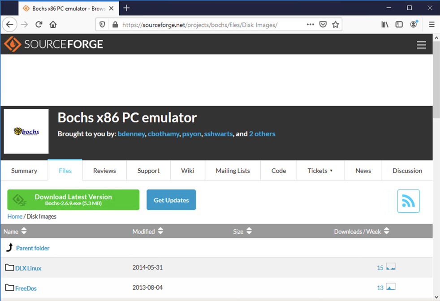Click the 2013-08-04 modified date

(147, 288)
